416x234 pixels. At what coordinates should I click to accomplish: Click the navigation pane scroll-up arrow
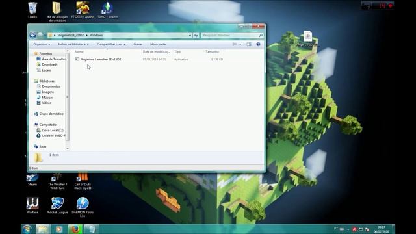tap(68, 51)
